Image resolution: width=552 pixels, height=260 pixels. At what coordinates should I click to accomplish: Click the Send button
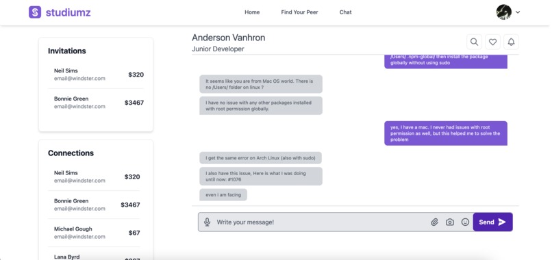pyautogui.click(x=492, y=222)
